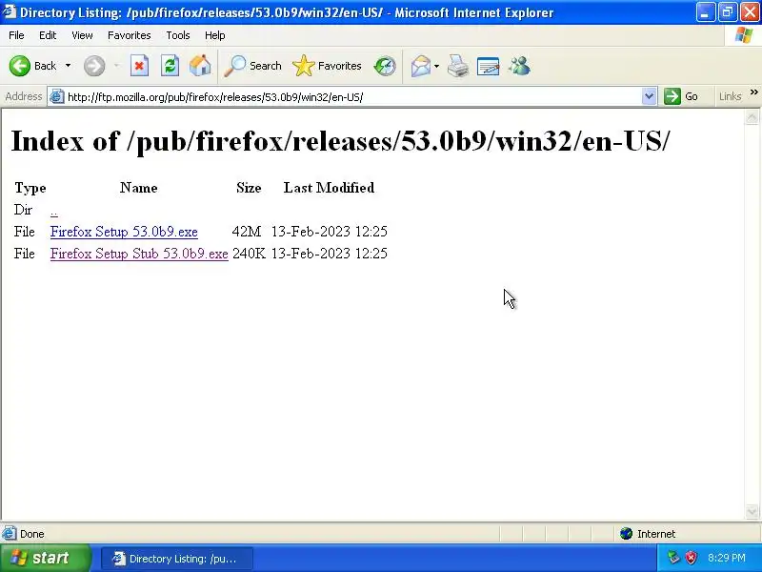Click the Edit page toolbar icon
Viewport: 762px width, 572px height.
click(x=489, y=66)
